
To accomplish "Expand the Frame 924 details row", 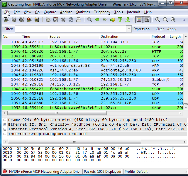I will [5, 120].
